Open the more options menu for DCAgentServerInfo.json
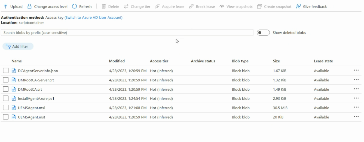 (x=356, y=70)
